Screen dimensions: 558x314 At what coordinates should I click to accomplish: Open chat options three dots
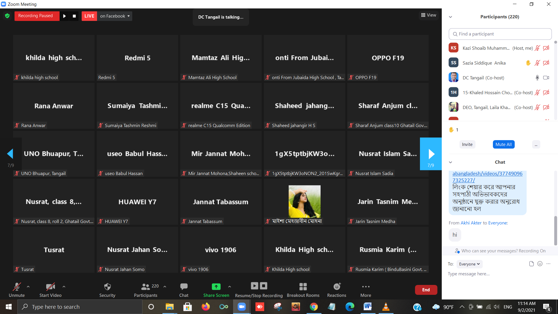548,264
